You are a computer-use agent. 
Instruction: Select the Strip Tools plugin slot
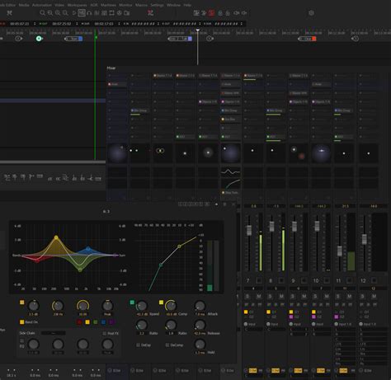pos(230,193)
